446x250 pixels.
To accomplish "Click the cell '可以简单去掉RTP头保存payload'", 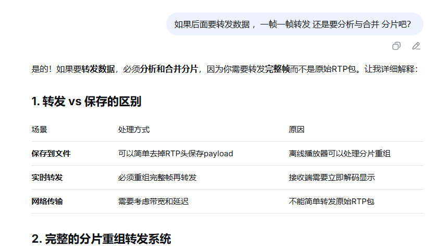I will (176, 154).
